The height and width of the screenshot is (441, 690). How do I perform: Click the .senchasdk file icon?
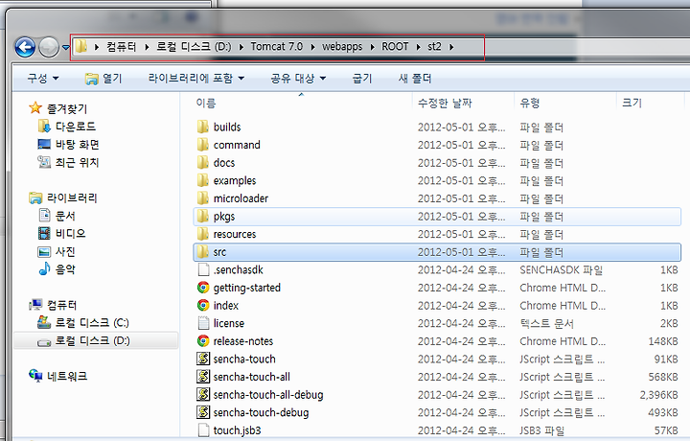pos(203,269)
